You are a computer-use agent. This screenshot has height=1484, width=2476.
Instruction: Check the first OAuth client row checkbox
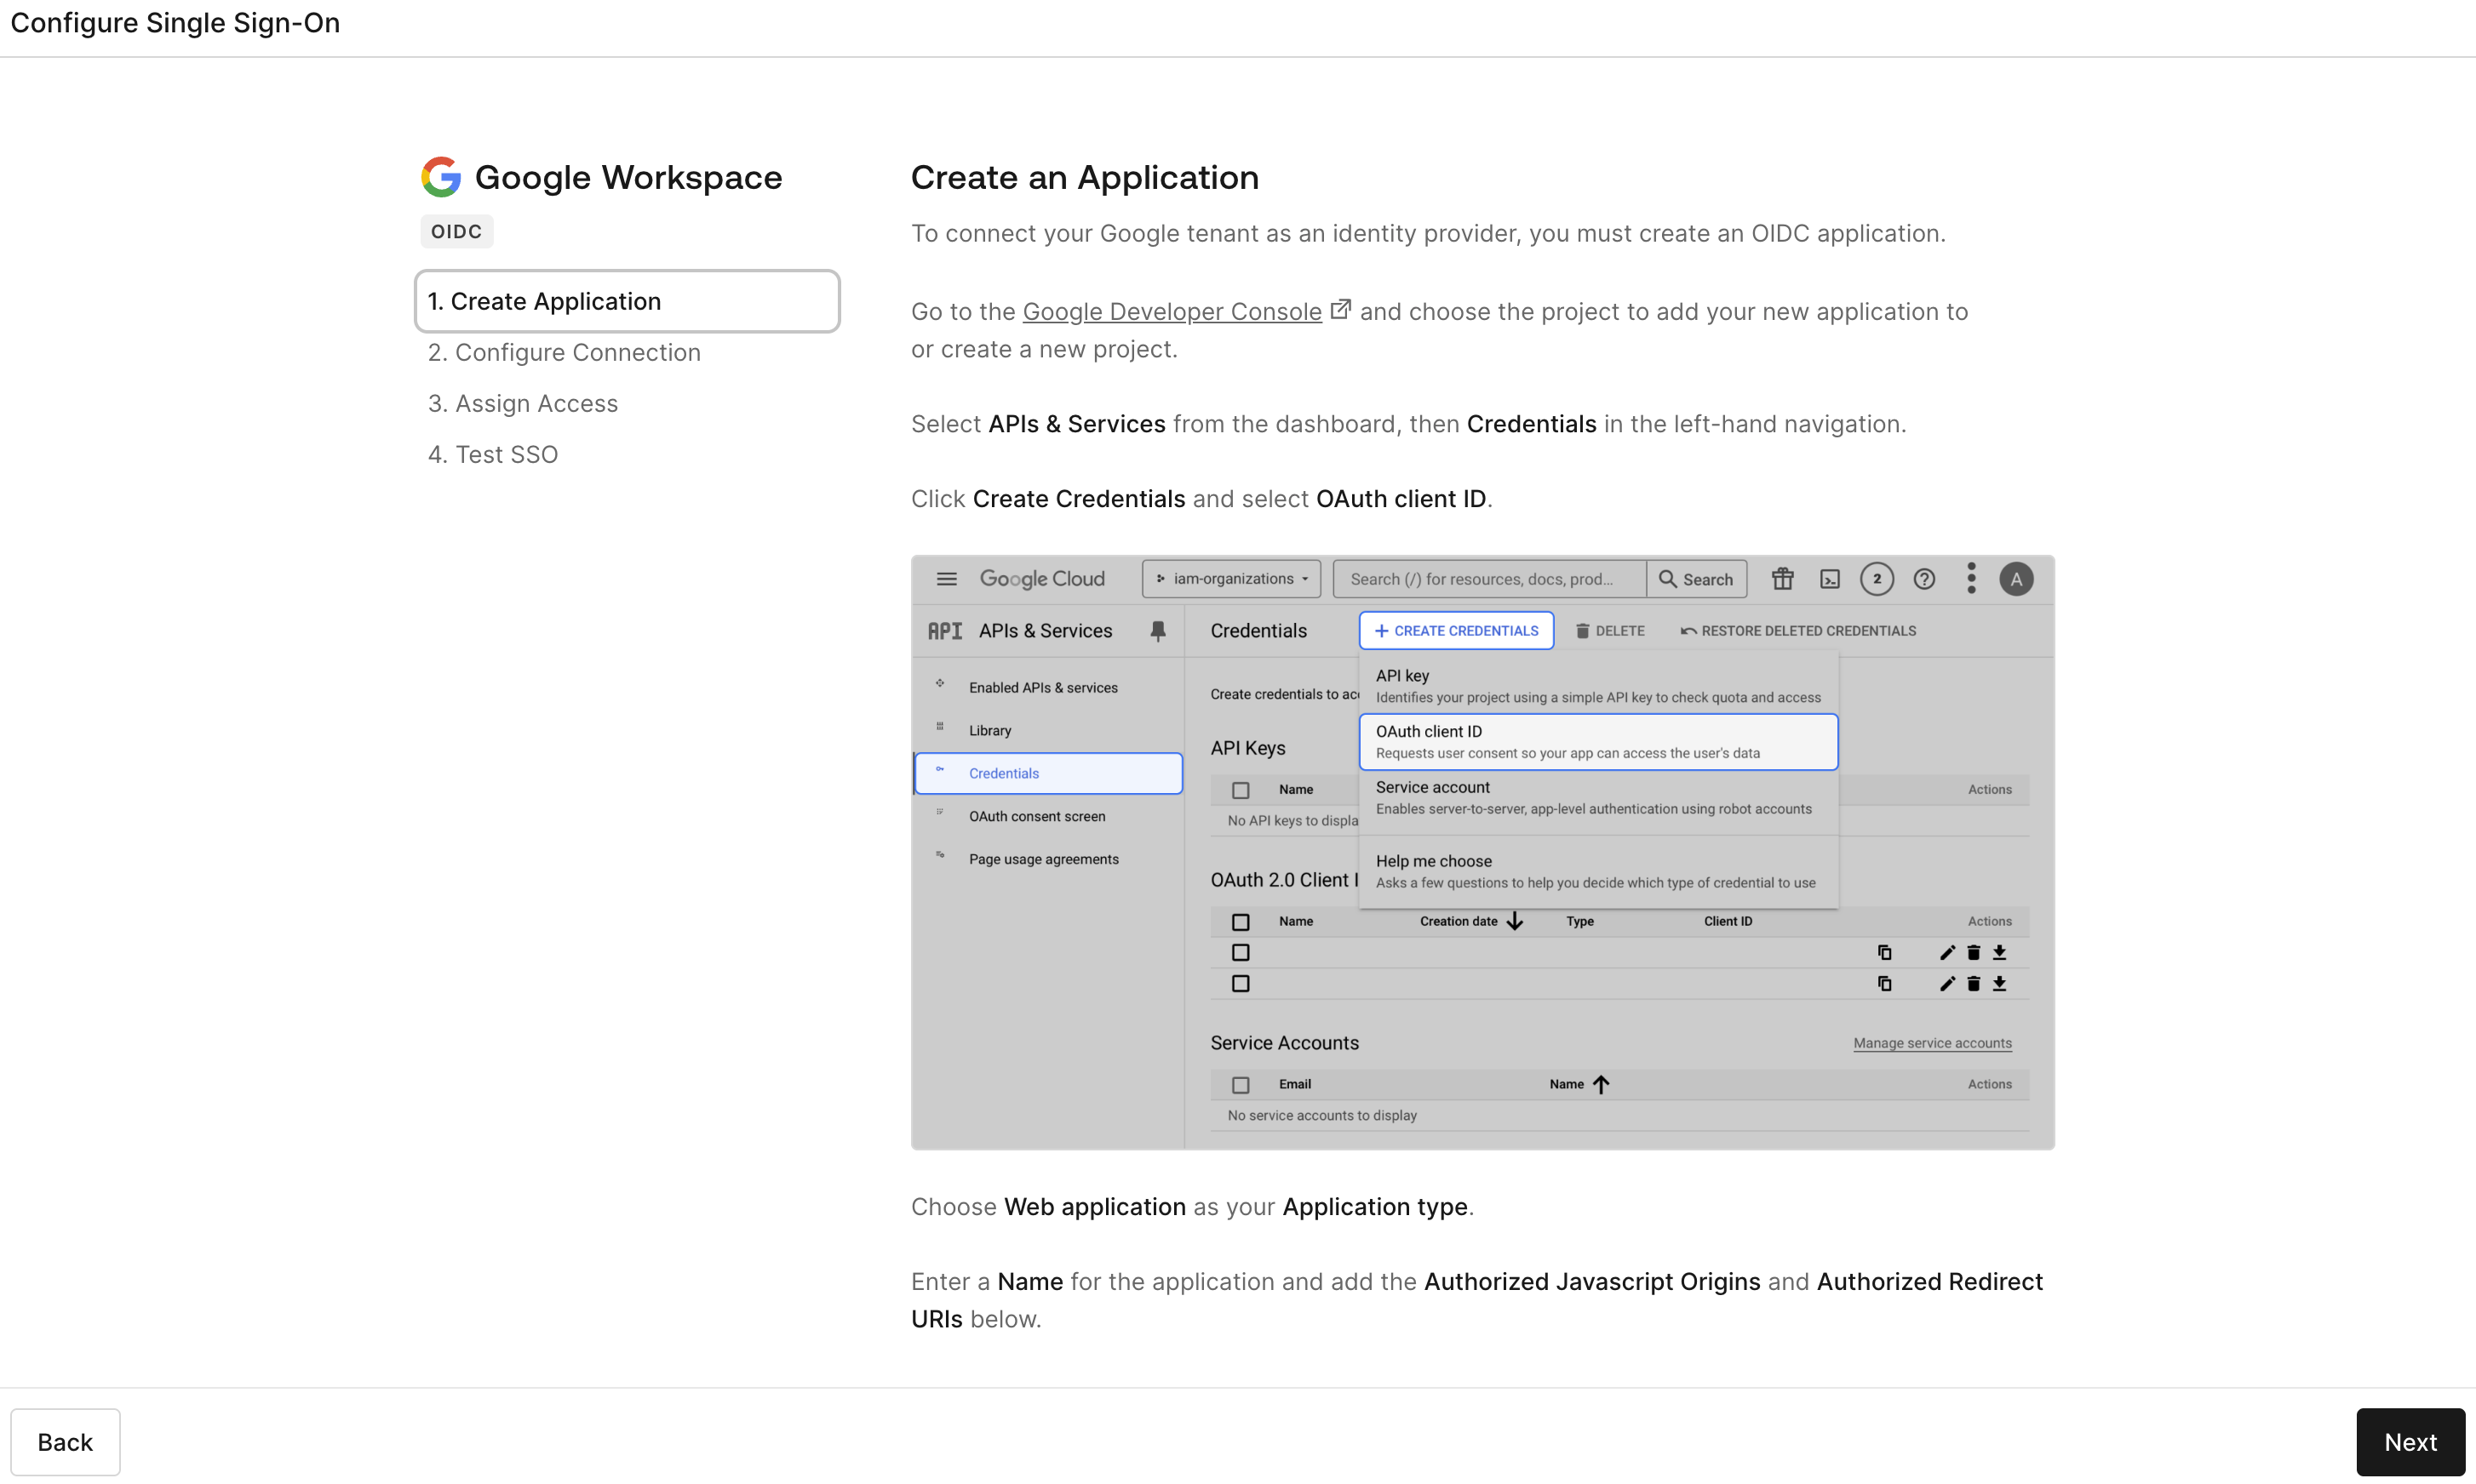1241,952
